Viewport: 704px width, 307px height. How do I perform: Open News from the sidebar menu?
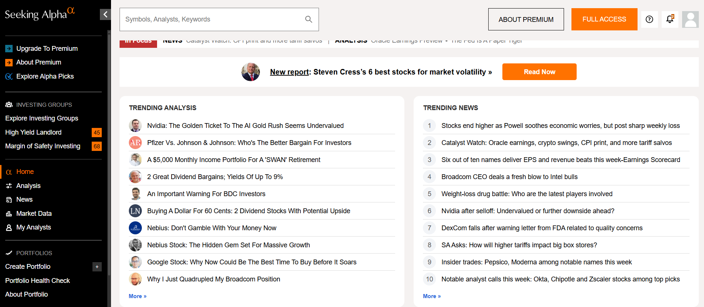tap(25, 199)
